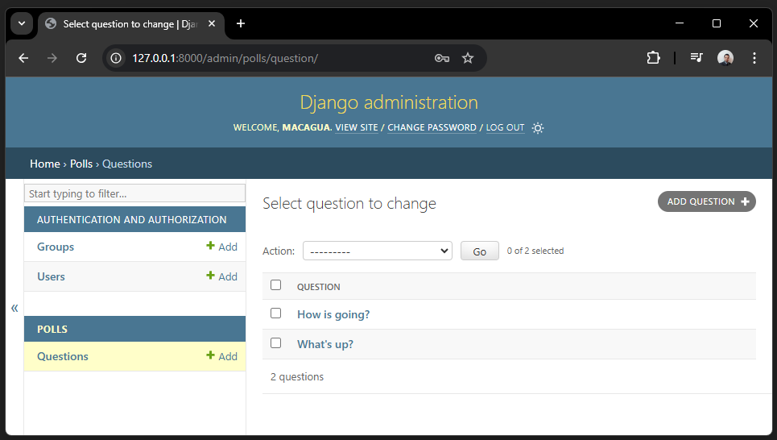This screenshot has height=440, width=777.
Task: Open the Chrome three-dot menu
Action: (754, 58)
